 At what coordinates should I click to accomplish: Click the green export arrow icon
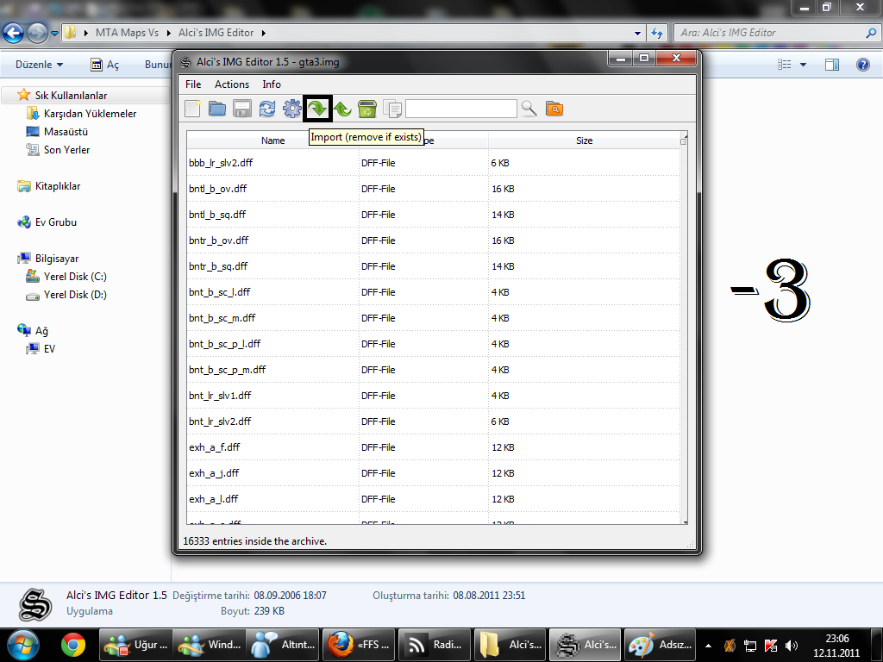click(342, 109)
